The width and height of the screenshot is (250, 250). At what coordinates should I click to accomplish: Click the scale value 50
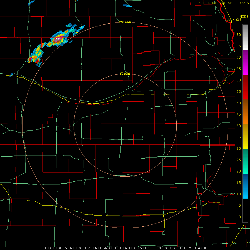[239, 103]
